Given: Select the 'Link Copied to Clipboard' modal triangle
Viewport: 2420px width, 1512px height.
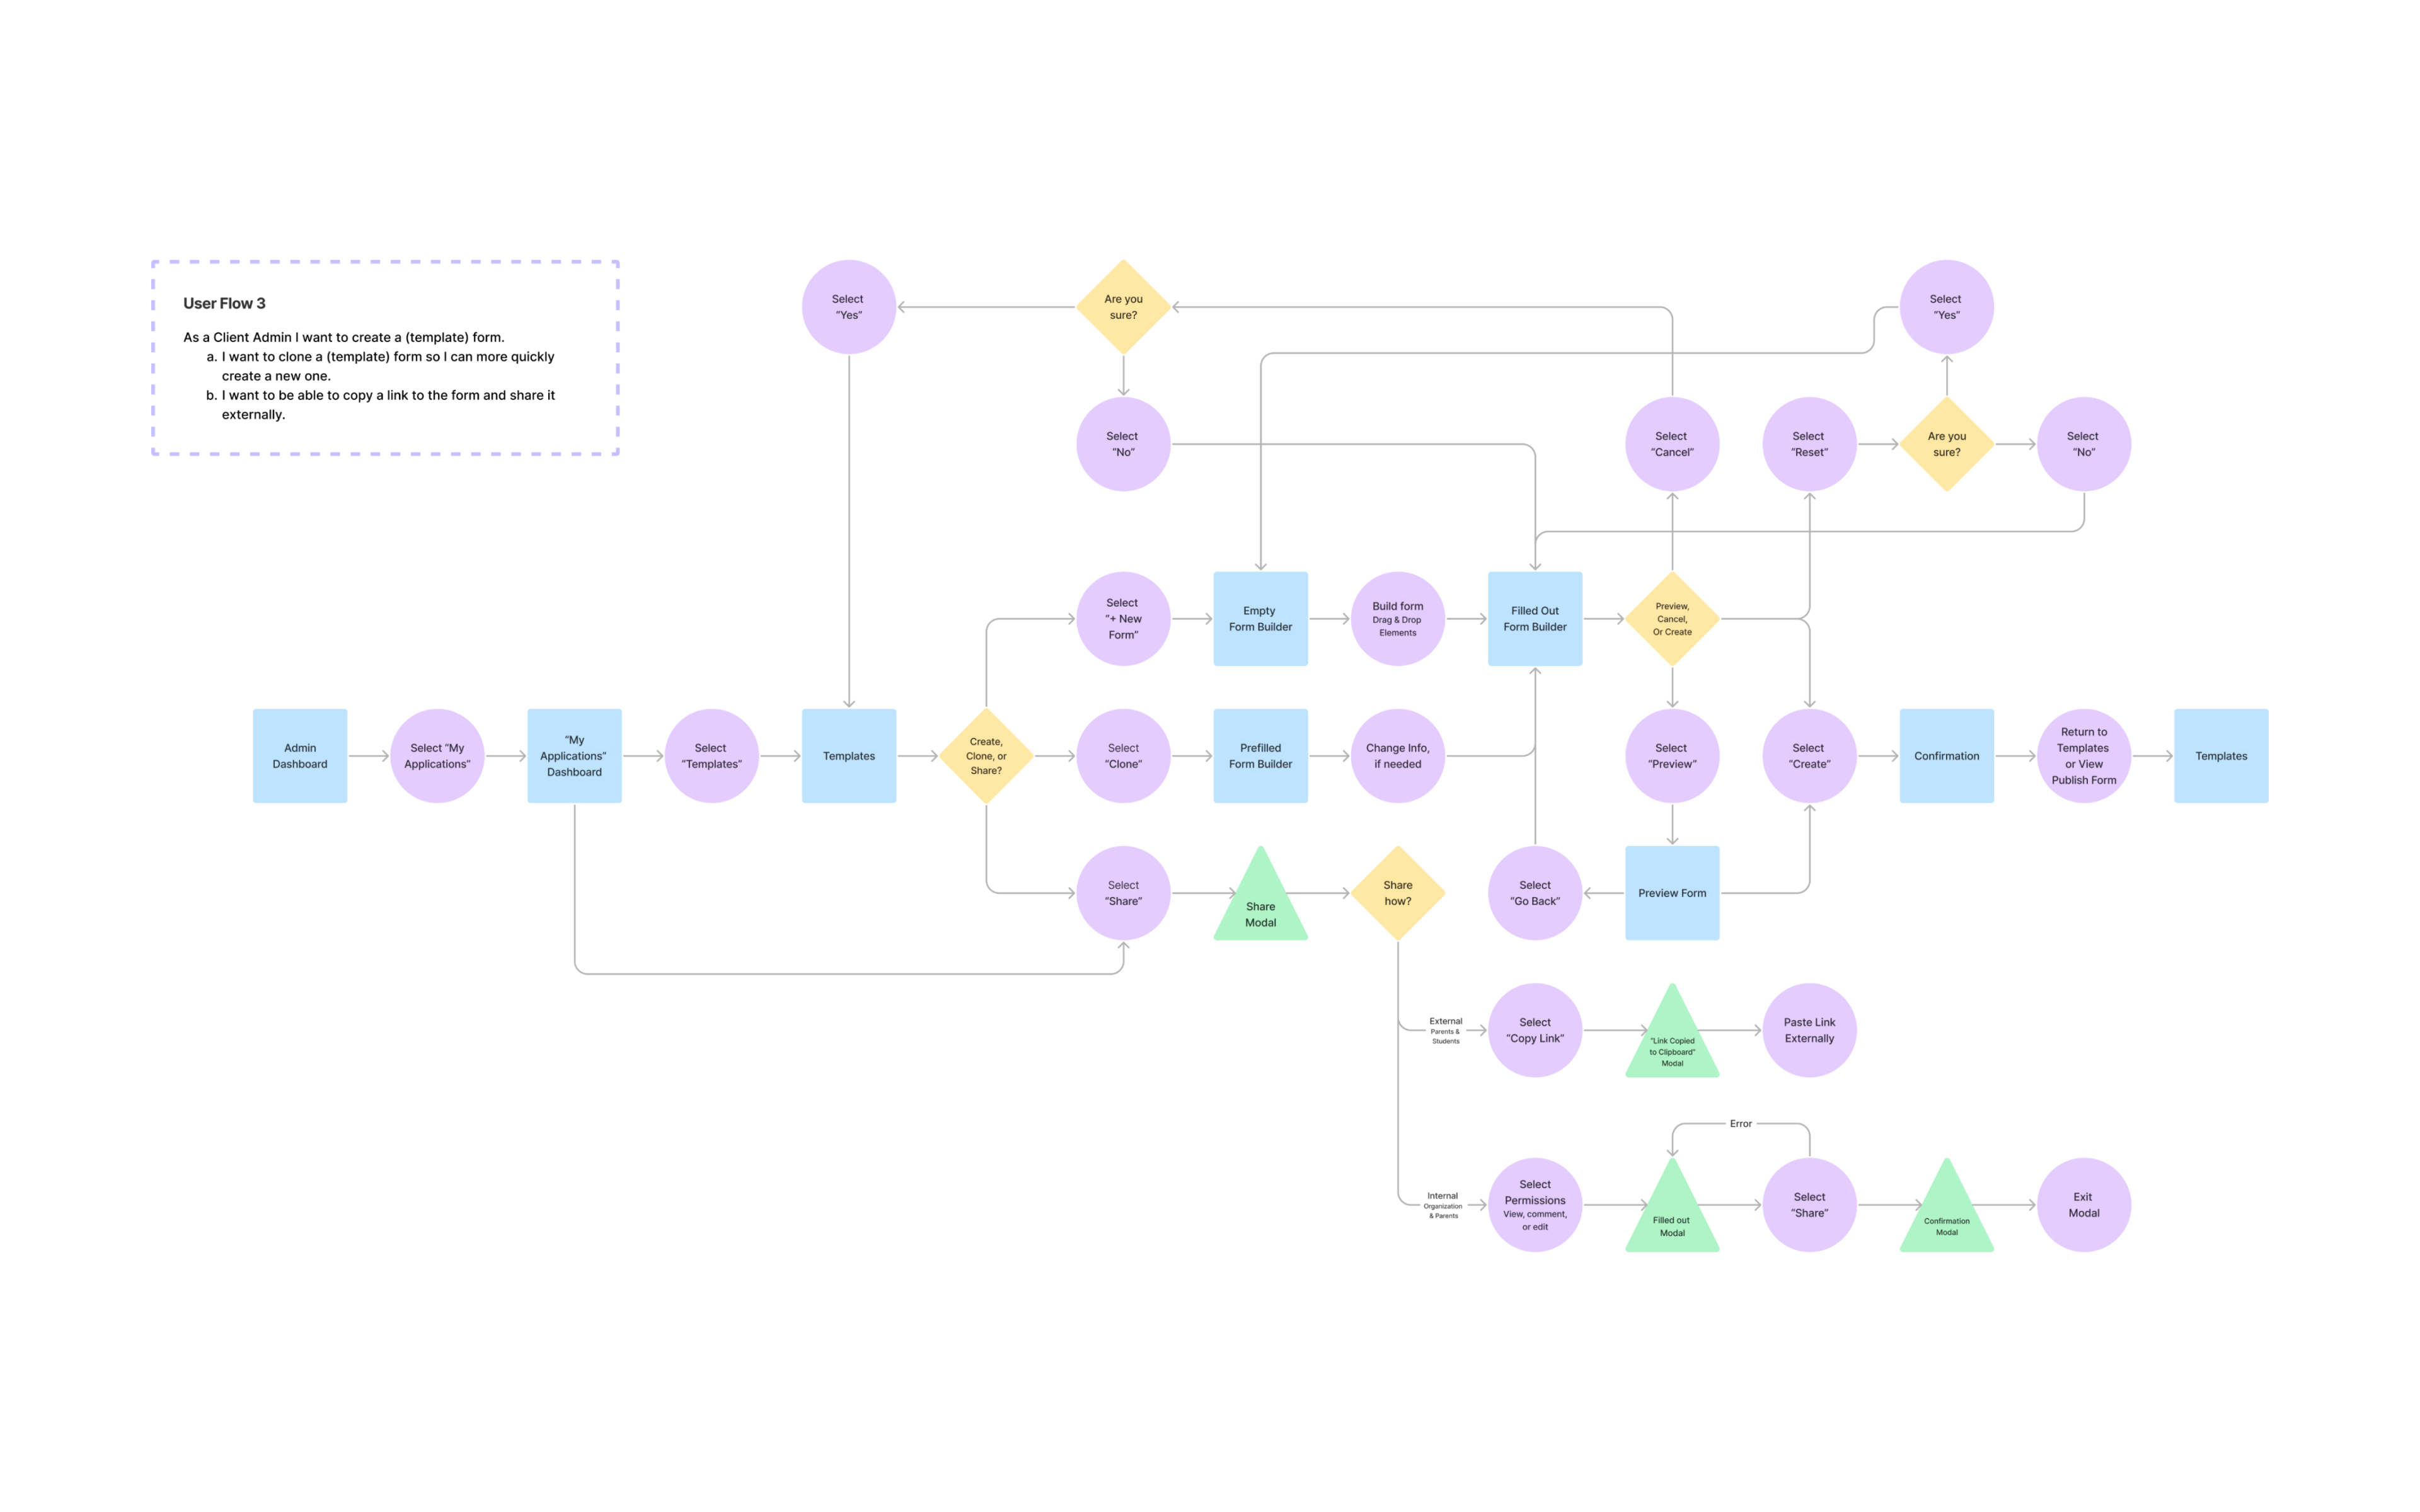Looking at the screenshot, I should click(x=1671, y=1044).
